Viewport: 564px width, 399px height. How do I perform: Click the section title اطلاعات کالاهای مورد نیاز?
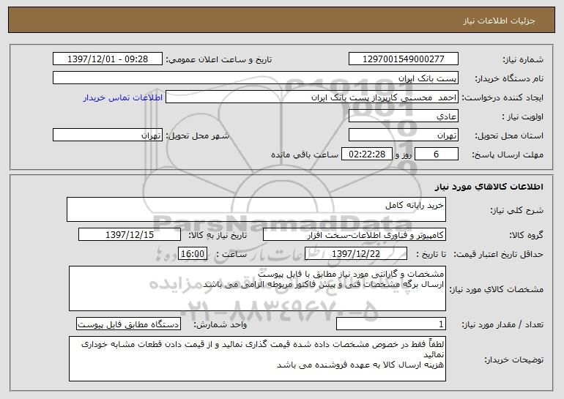coord(489,186)
